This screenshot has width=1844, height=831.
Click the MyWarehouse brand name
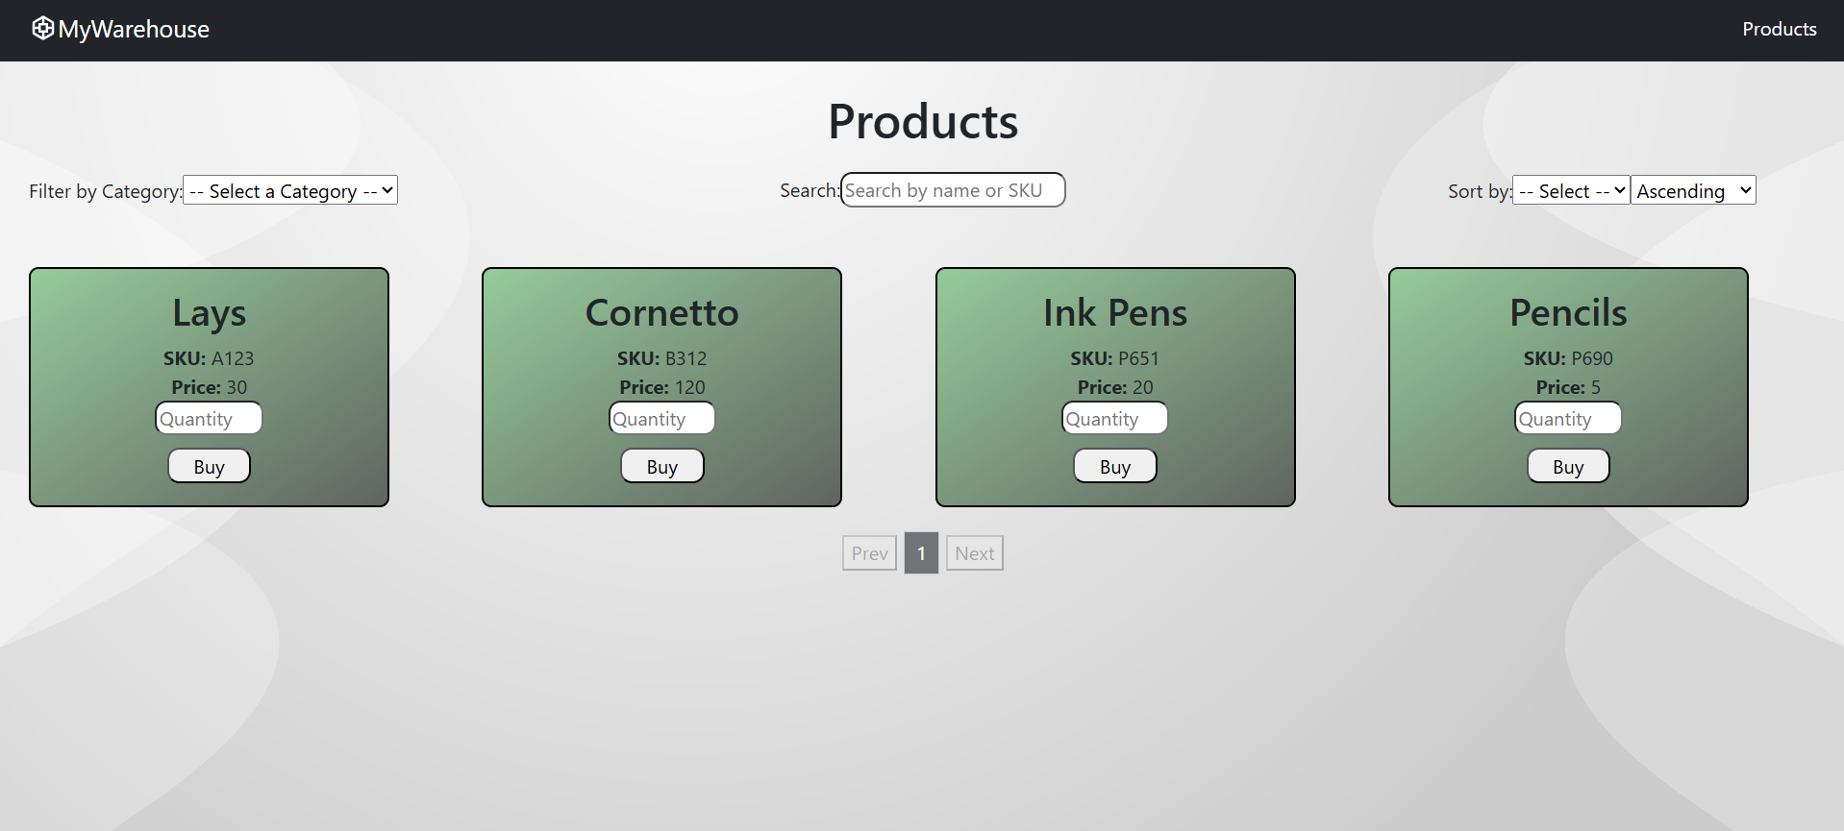[134, 30]
